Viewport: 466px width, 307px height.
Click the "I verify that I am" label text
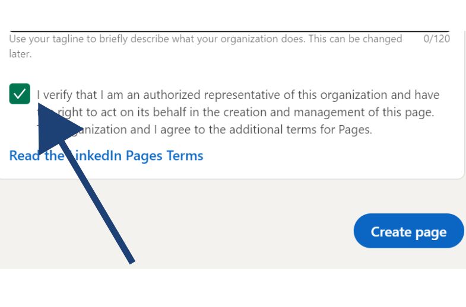click(80, 95)
